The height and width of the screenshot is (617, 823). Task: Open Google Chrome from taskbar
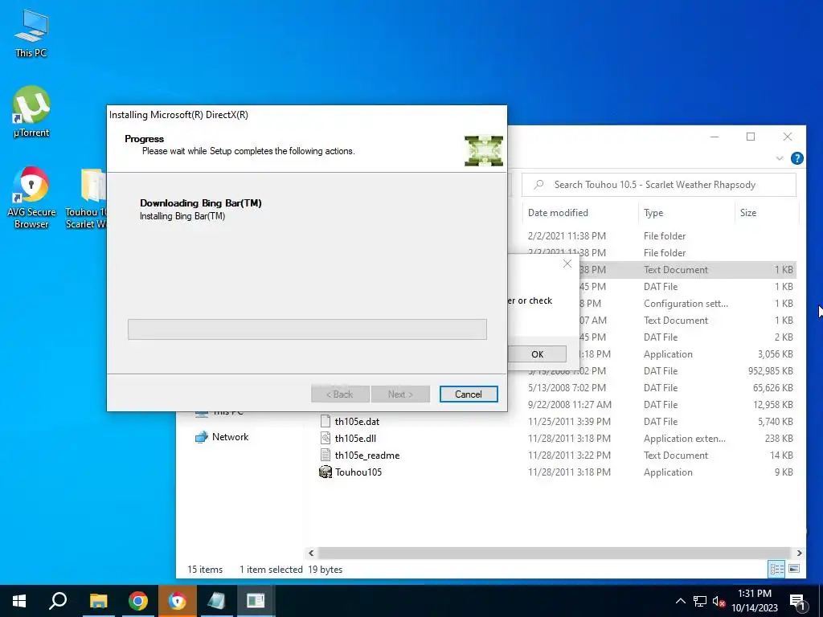pos(137,601)
